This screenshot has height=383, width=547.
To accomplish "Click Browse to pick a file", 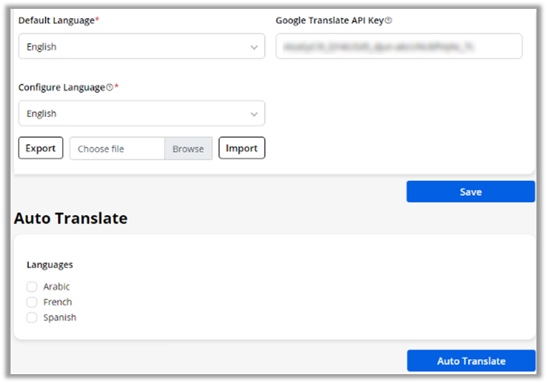I will click(188, 149).
